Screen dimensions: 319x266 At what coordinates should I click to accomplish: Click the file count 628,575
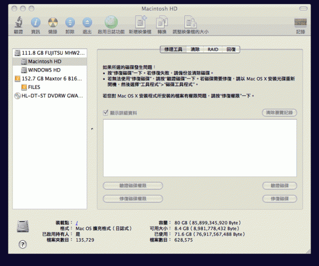(x=183, y=240)
